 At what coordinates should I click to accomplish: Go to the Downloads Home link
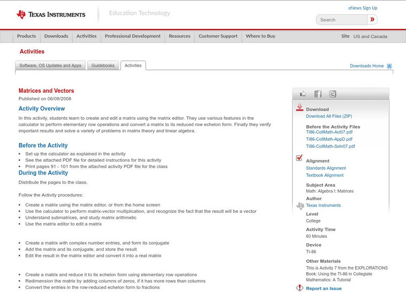(366, 66)
